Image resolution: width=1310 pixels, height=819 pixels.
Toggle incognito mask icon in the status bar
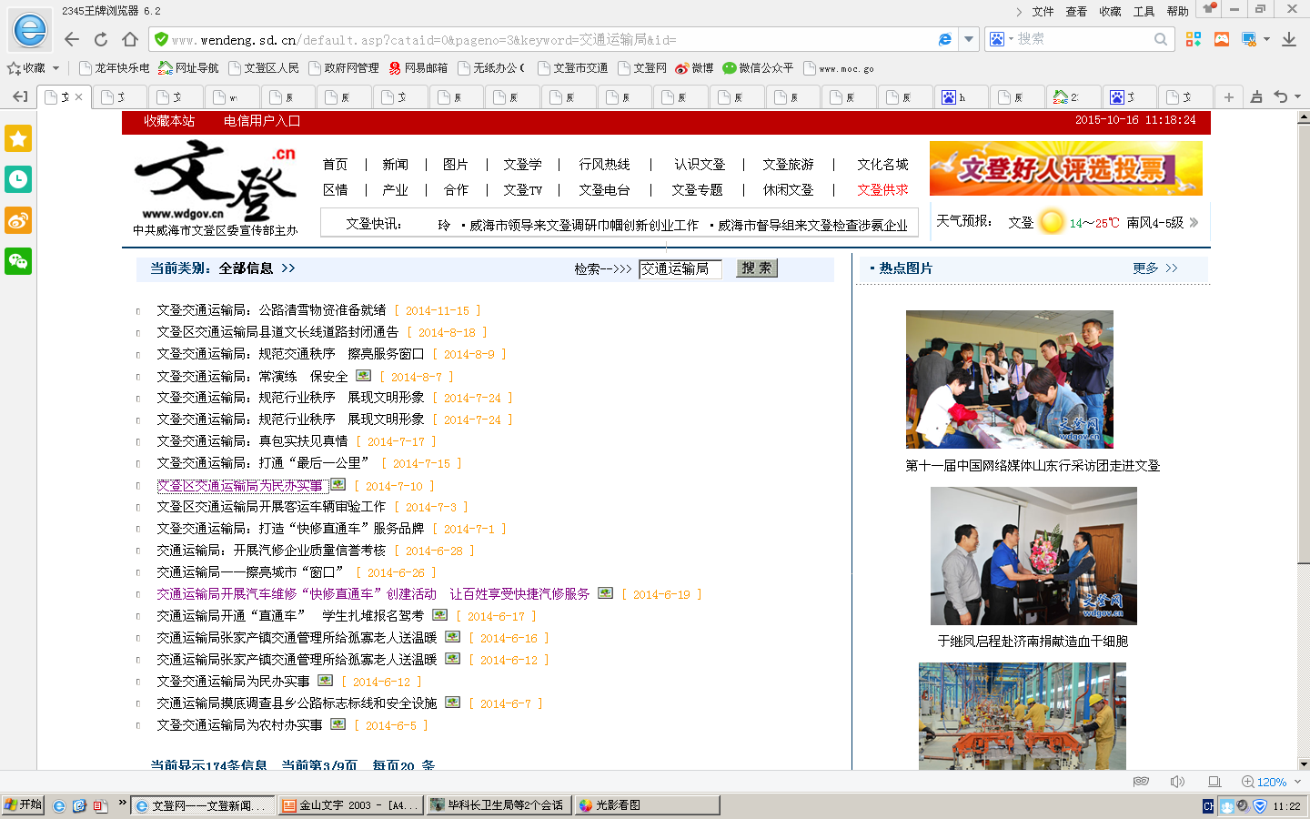(1141, 782)
